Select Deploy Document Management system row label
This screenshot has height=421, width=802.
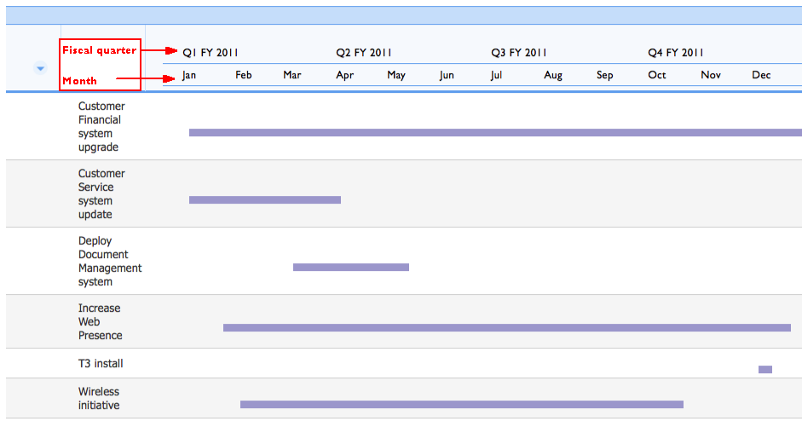[x=110, y=261]
